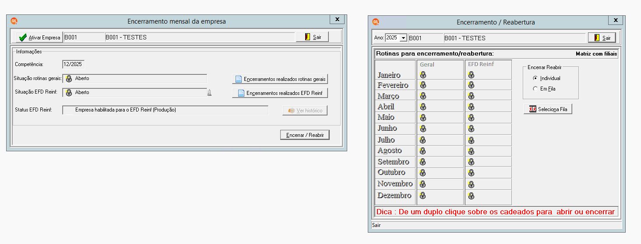Click the Seleciona Fila button
Image resolution: width=641 pixels, height=244 pixels.
pos(548,109)
